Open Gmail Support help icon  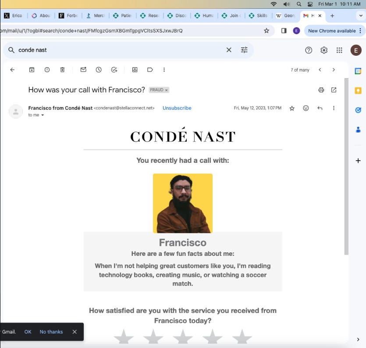pos(309,50)
